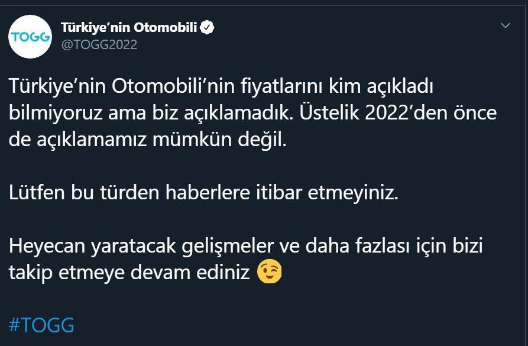Click the @TOGG2022 handle
Image resolution: width=528 pixels, height=346 pixels.
(x=99, y=45)
